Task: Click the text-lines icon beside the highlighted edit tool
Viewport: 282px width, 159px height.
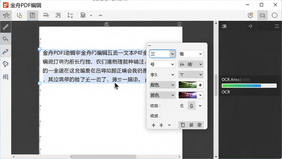Action: [46, 15]
